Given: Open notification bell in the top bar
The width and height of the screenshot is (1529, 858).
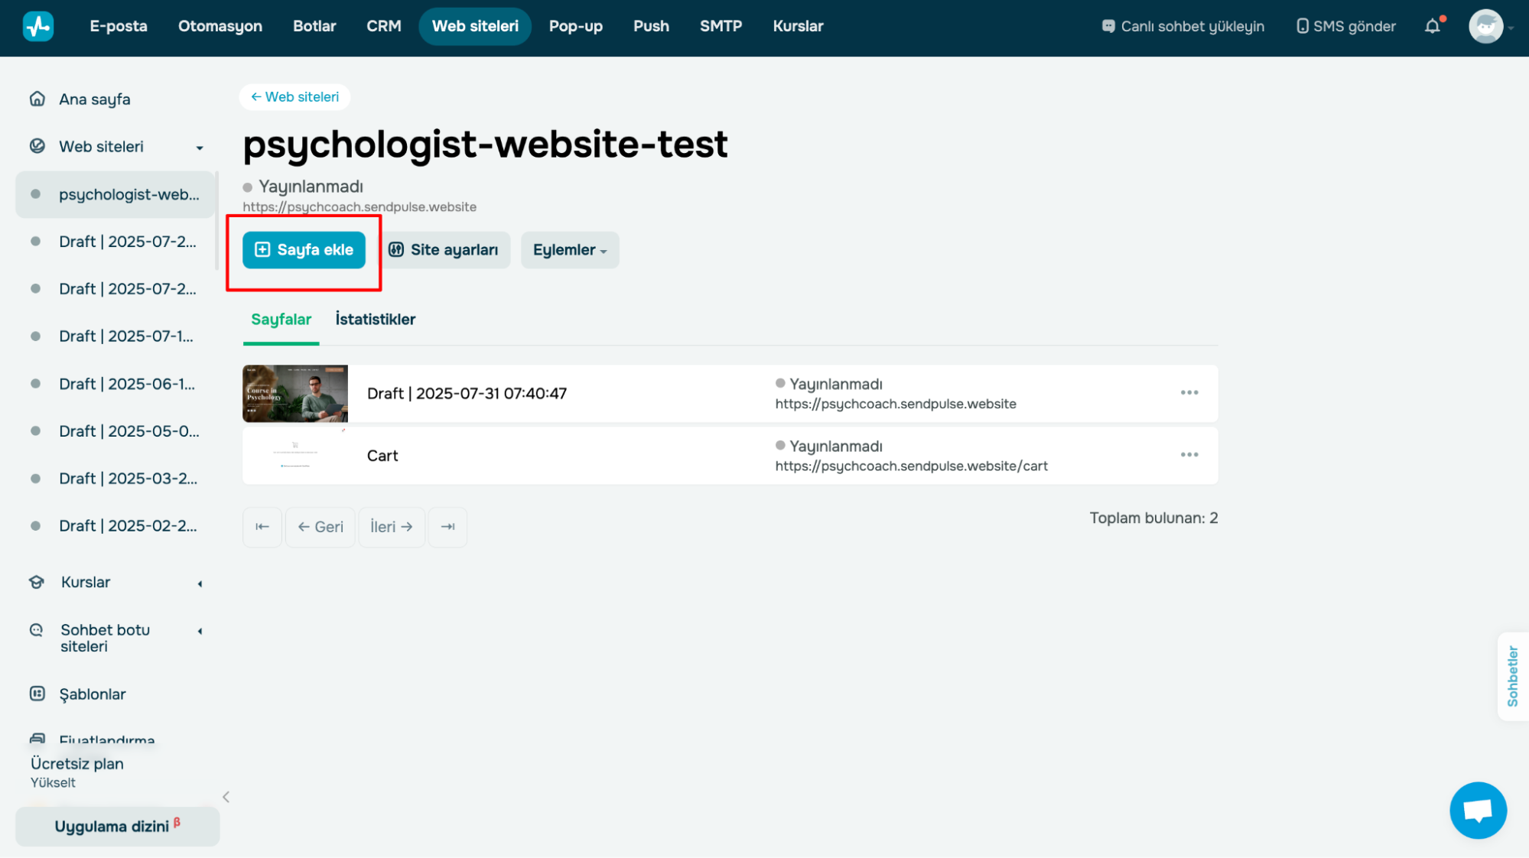Looking at the screenshot, I should tap(1432, 25).
